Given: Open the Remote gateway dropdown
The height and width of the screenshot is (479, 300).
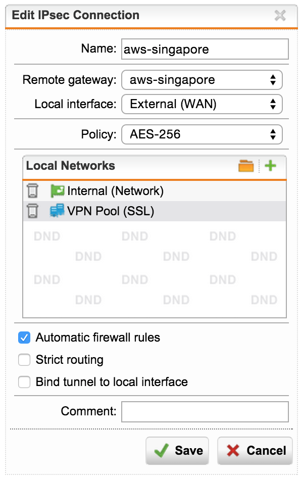Looking at the screenshot, I should pos(202,80).
